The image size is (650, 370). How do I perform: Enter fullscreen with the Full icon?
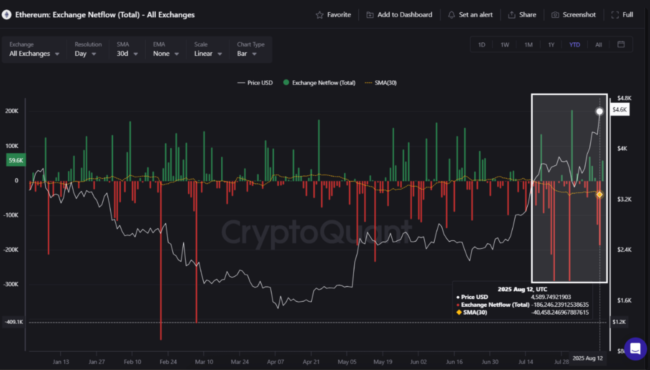(615, 15)
